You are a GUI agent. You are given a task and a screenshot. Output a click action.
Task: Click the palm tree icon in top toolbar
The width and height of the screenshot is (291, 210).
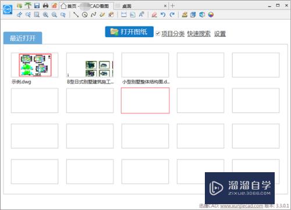tap(28, 5)
